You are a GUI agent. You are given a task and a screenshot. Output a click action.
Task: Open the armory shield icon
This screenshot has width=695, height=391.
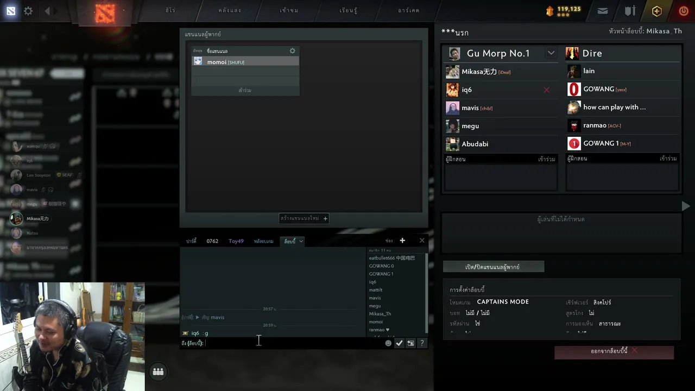[x=630, y=11]
